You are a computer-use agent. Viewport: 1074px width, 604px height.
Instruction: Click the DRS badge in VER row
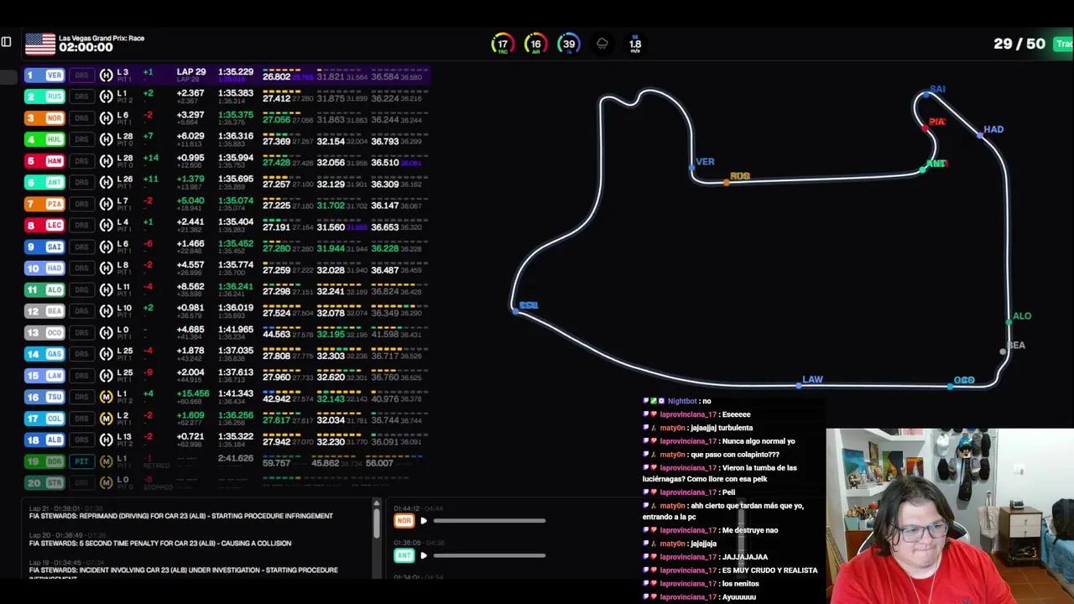(x=81, y=75)
